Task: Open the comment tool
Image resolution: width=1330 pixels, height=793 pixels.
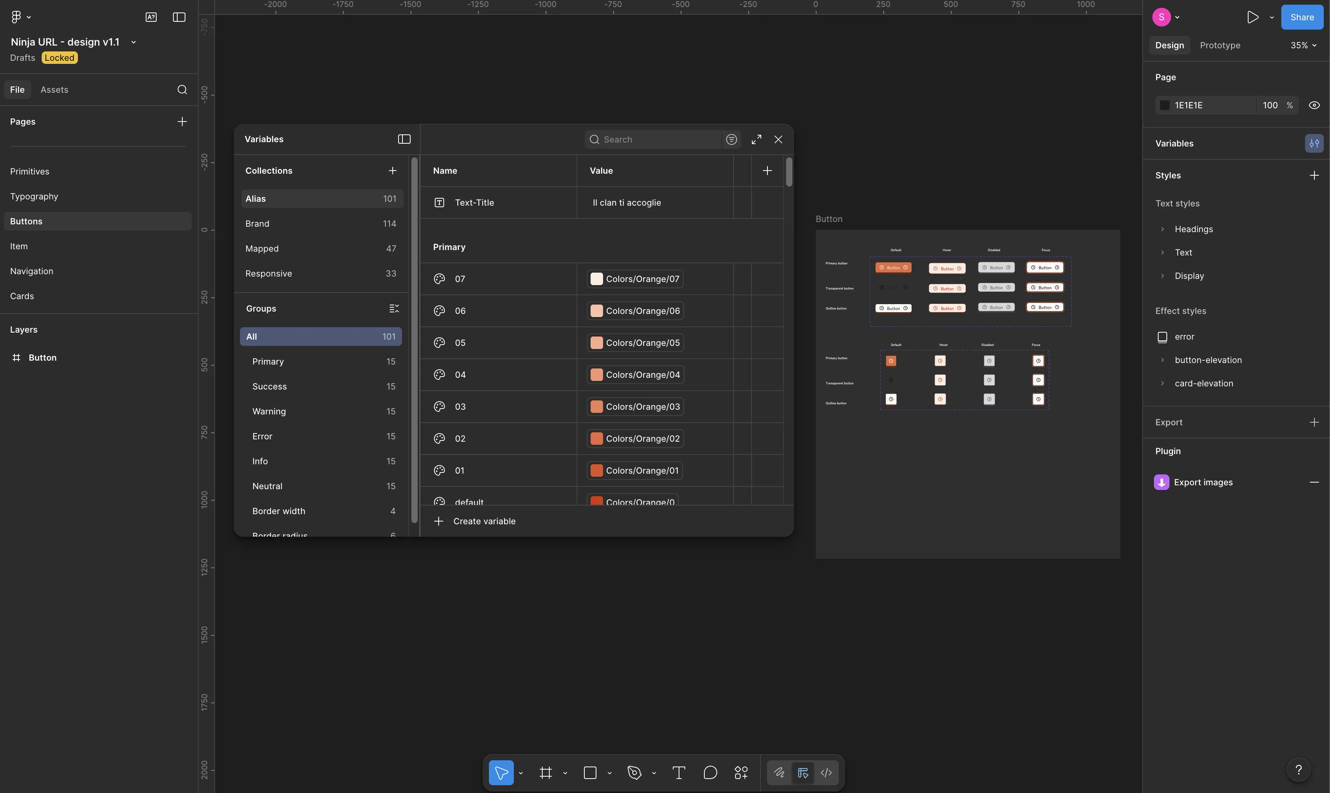Action: coord(710,773)
